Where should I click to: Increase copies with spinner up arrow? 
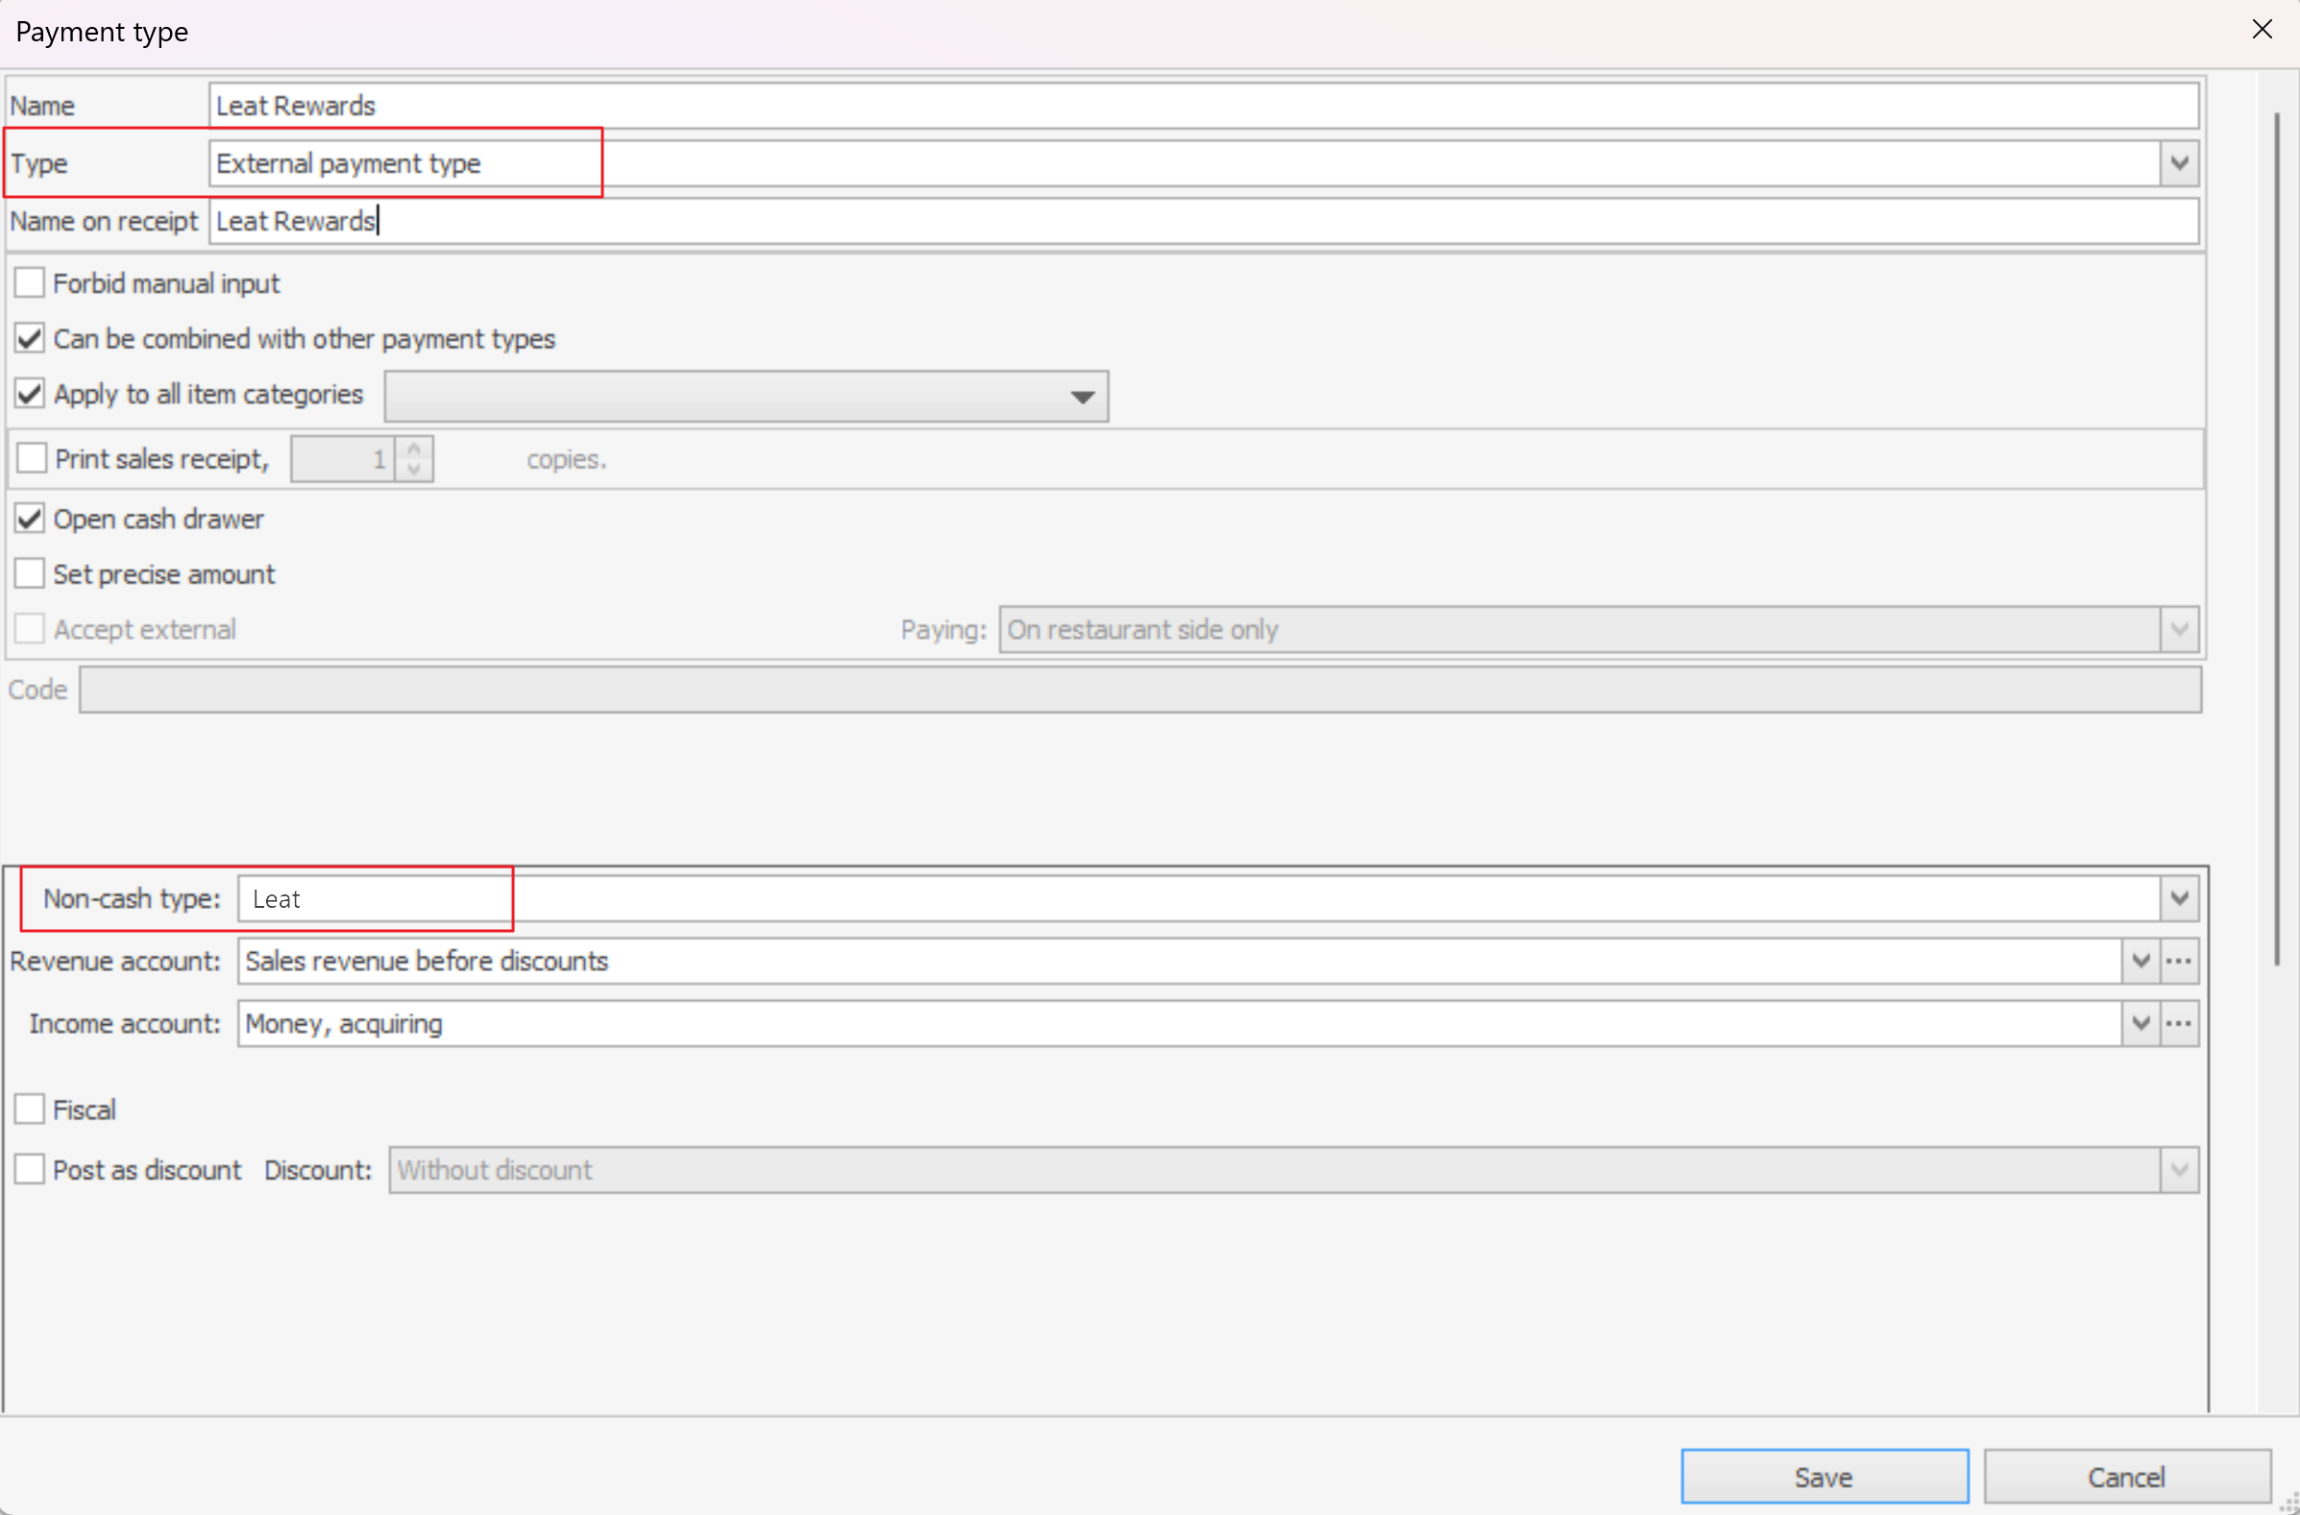point(414,449)
